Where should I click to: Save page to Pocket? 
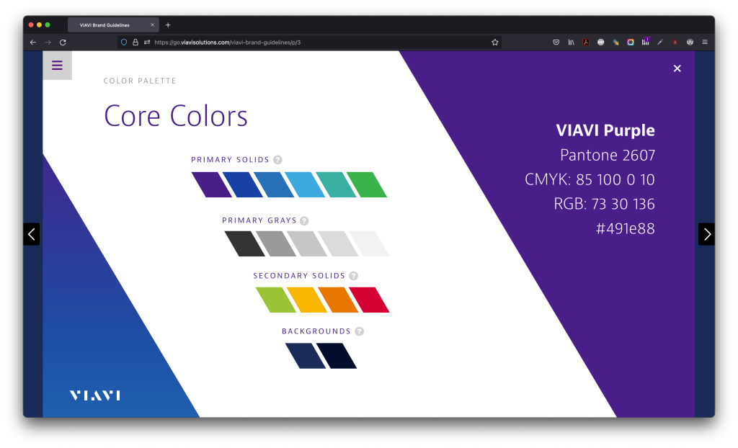(x=556, y=42)
